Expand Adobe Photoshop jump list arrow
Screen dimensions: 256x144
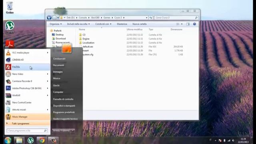coord(48,88)
